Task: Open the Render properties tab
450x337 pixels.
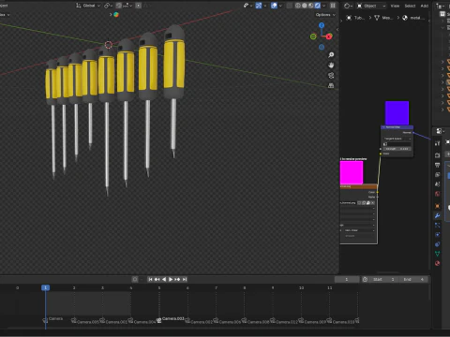Action: pyautogui.click(x=437, y=155)
